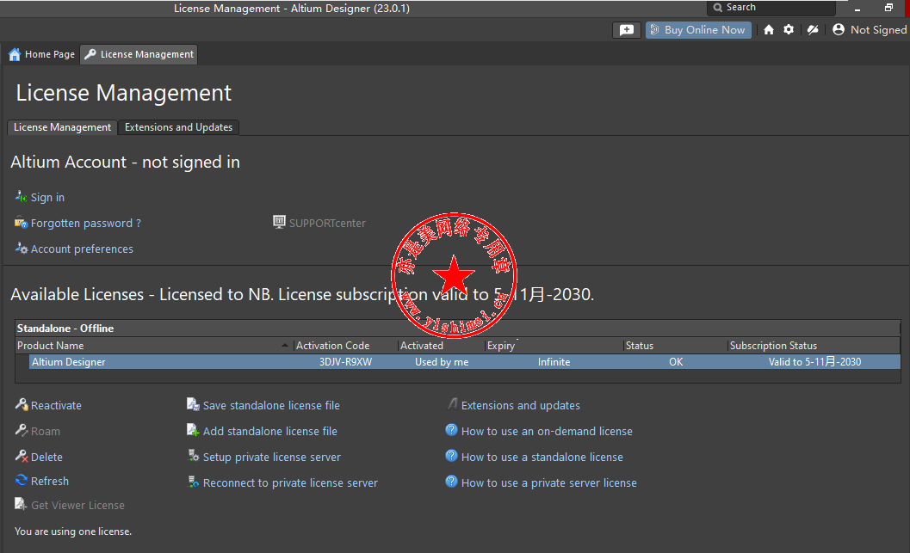Click the Roam key icon
The height and width of the screenshot is (553, 910).
pos(21,430)
